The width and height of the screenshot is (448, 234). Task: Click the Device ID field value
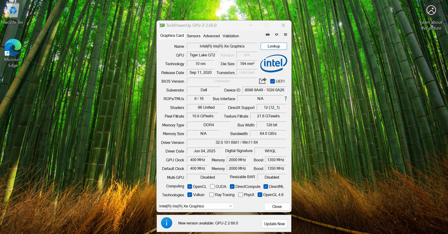click(264, 90)
